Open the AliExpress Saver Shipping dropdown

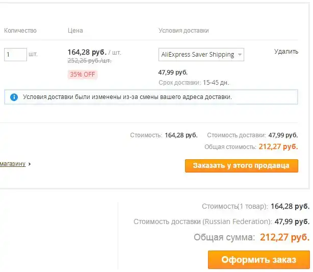pyautogui.click(x=201, y=55)
